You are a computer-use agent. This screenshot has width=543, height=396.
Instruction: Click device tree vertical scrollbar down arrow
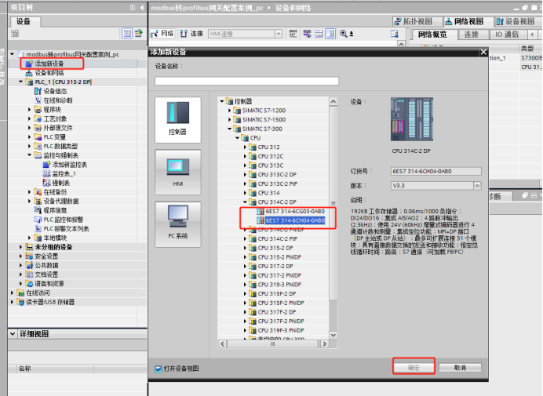(333, 335)
